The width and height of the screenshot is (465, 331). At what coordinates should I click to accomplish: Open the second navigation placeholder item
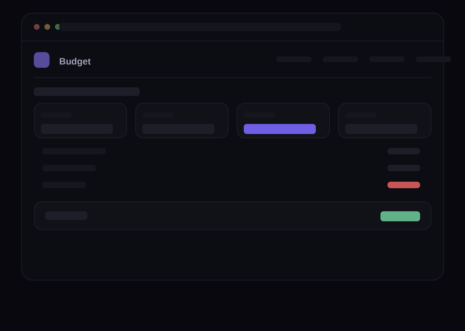[x=340, y=59]
